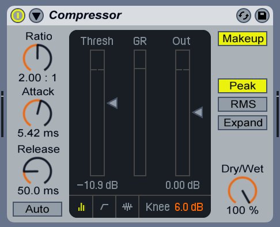The width and height of the screenshot is (280, 227).
Task: Click the -10.9 dB threshold value
Action: pos(97,185)
